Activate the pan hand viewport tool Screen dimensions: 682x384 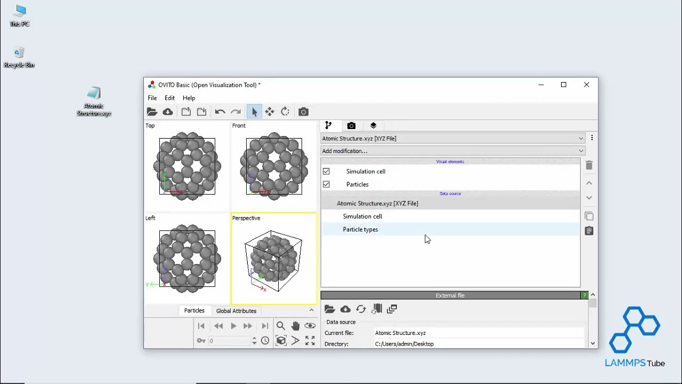[295, 326]
